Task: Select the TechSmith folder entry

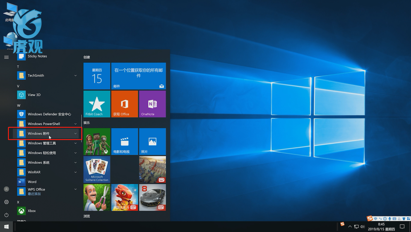Action: pyautogui.click(x=46, y=75)
